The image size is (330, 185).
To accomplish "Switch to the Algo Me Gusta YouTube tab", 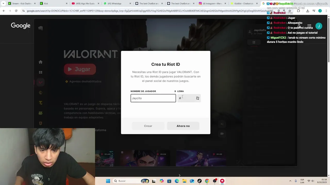I will coord(86,4).
